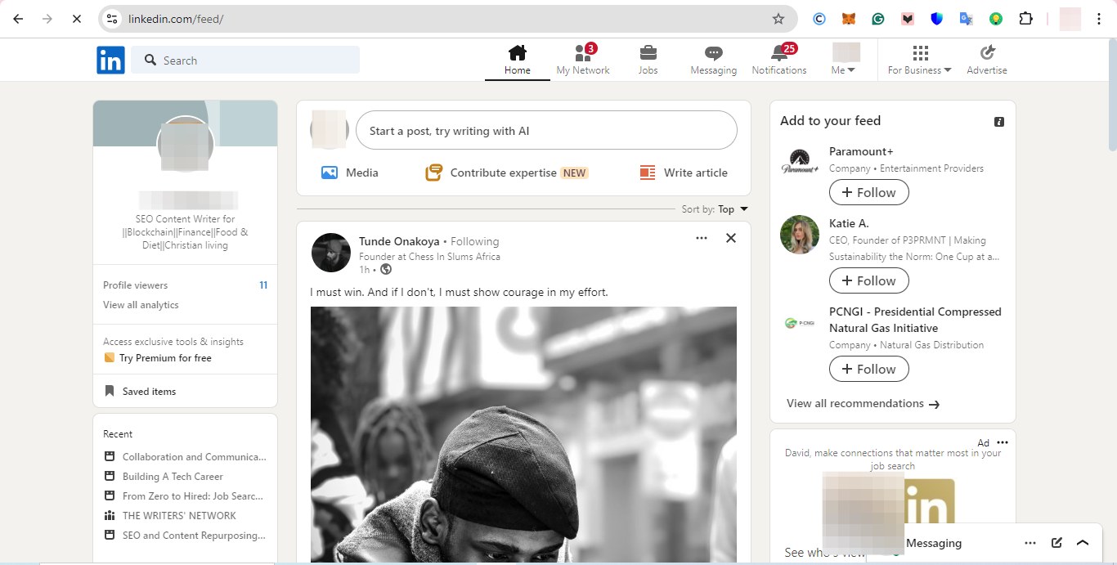Open messaging overlay options menu
Image resolution: width=1117 pixels, height=565 pixels.
[x=1030, y=543]
